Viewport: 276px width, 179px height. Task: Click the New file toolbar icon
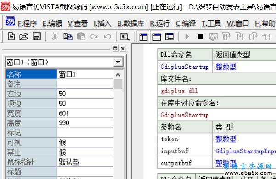[11, 37]
